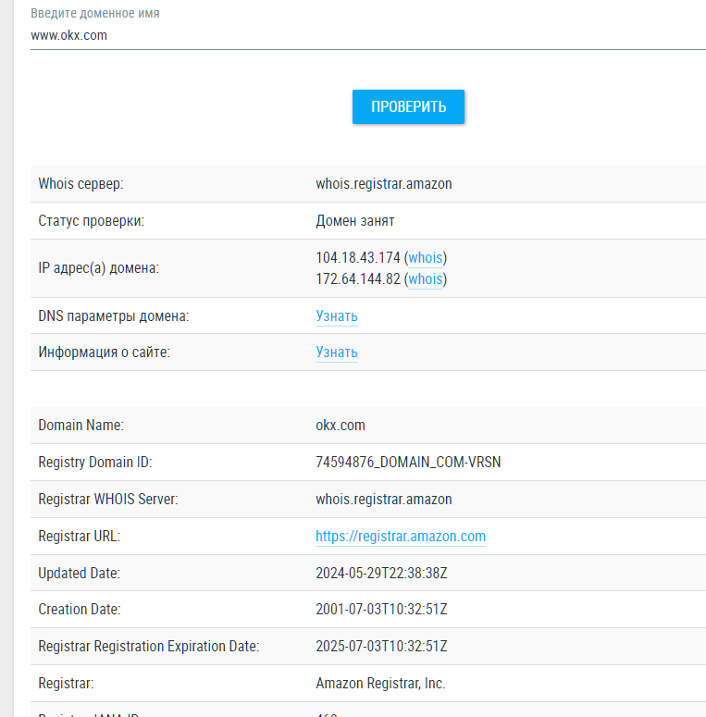Click the Amazon Registrar, Inc. value

coord(380,683)
